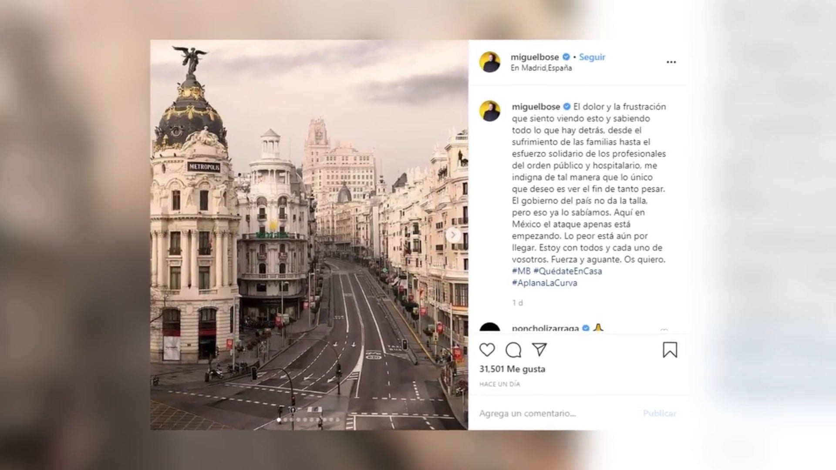Image resolution: width=836 pixels, height=470 pixels.
Task: Focus the Agrega un comentario field
Action: pos(557,413)
